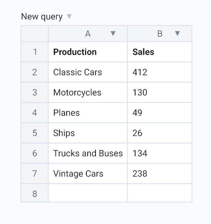Select the Classic Cars cell
Viewport: 211px width, 224px height.
[88, 72]
